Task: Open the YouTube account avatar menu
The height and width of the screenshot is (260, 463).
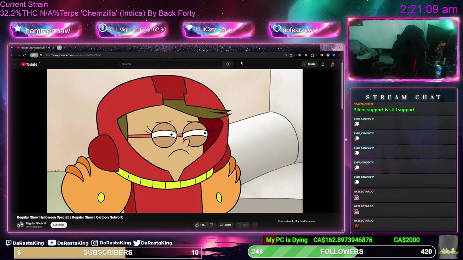Action: [333, 64]
